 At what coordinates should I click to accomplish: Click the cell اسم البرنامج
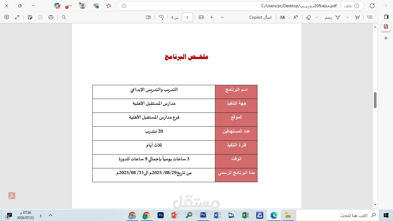pyautogui.click(x=236, y=92)
